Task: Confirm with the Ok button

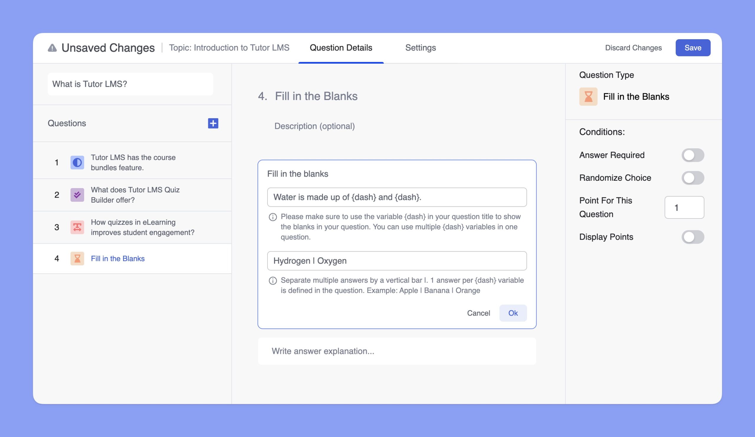Action: click(513, 313)
